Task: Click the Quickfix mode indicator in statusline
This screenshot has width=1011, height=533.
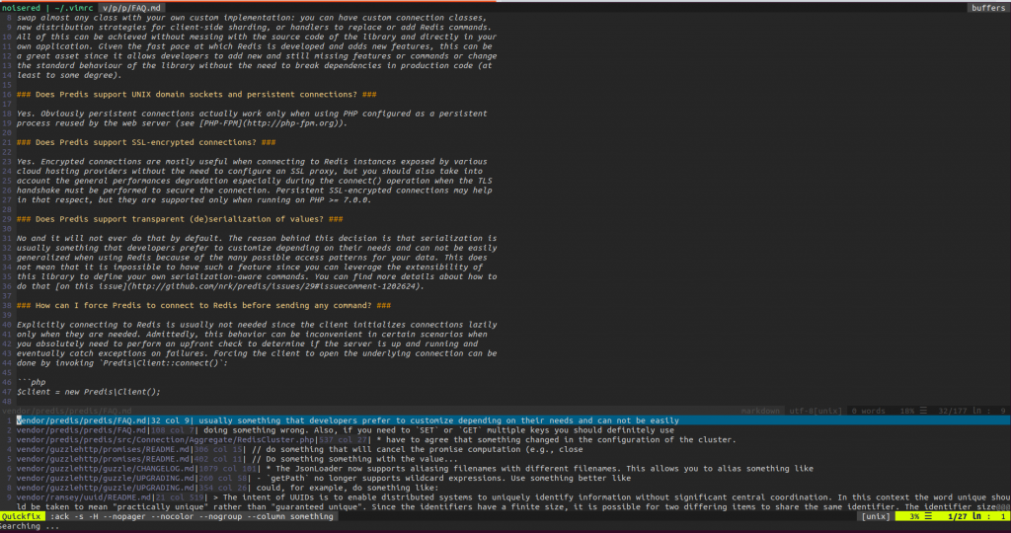Action: pyautogui.click(x=22, y=516)
